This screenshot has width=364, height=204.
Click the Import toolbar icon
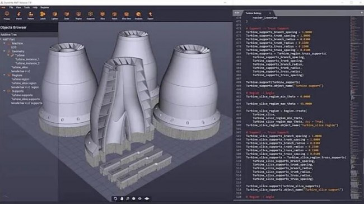click(x=19, y=15)
